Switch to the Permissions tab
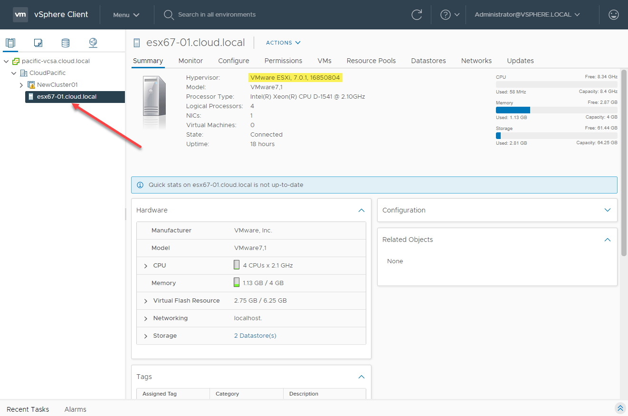628x416 pixels. coord(283,61)
